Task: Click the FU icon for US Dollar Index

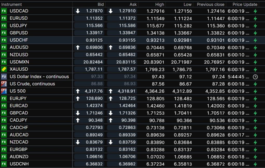Action: click(x=4, y=77)
